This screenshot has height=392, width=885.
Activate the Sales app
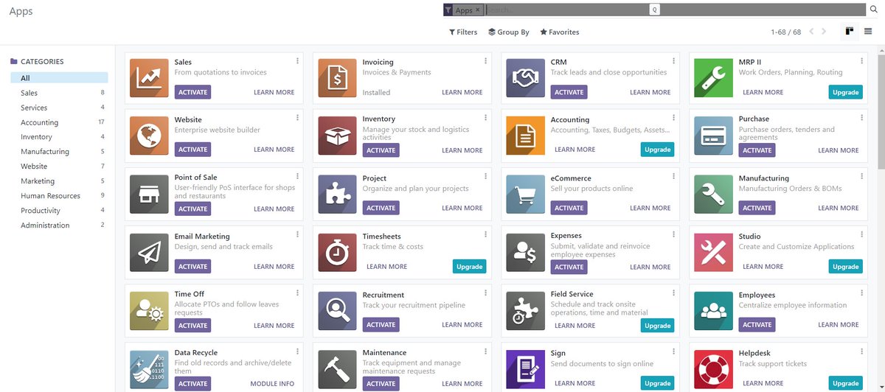point(192,92)
